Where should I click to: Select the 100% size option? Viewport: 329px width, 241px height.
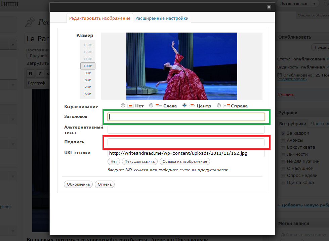(x=88, y=66)
